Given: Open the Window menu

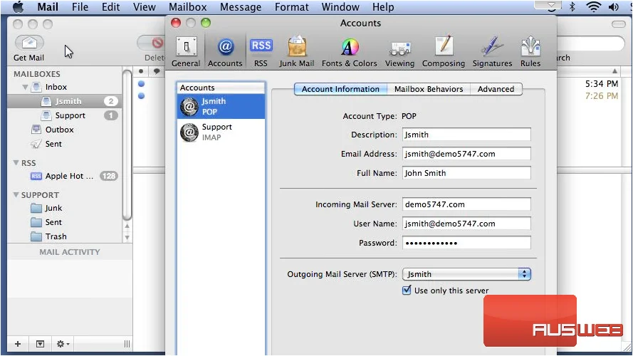Looking at the screenshot, I should point(340,7).
